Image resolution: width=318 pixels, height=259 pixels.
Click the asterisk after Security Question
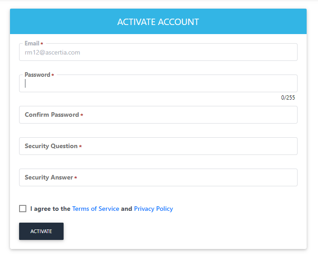pyautogui.click(x=80, y=147)
